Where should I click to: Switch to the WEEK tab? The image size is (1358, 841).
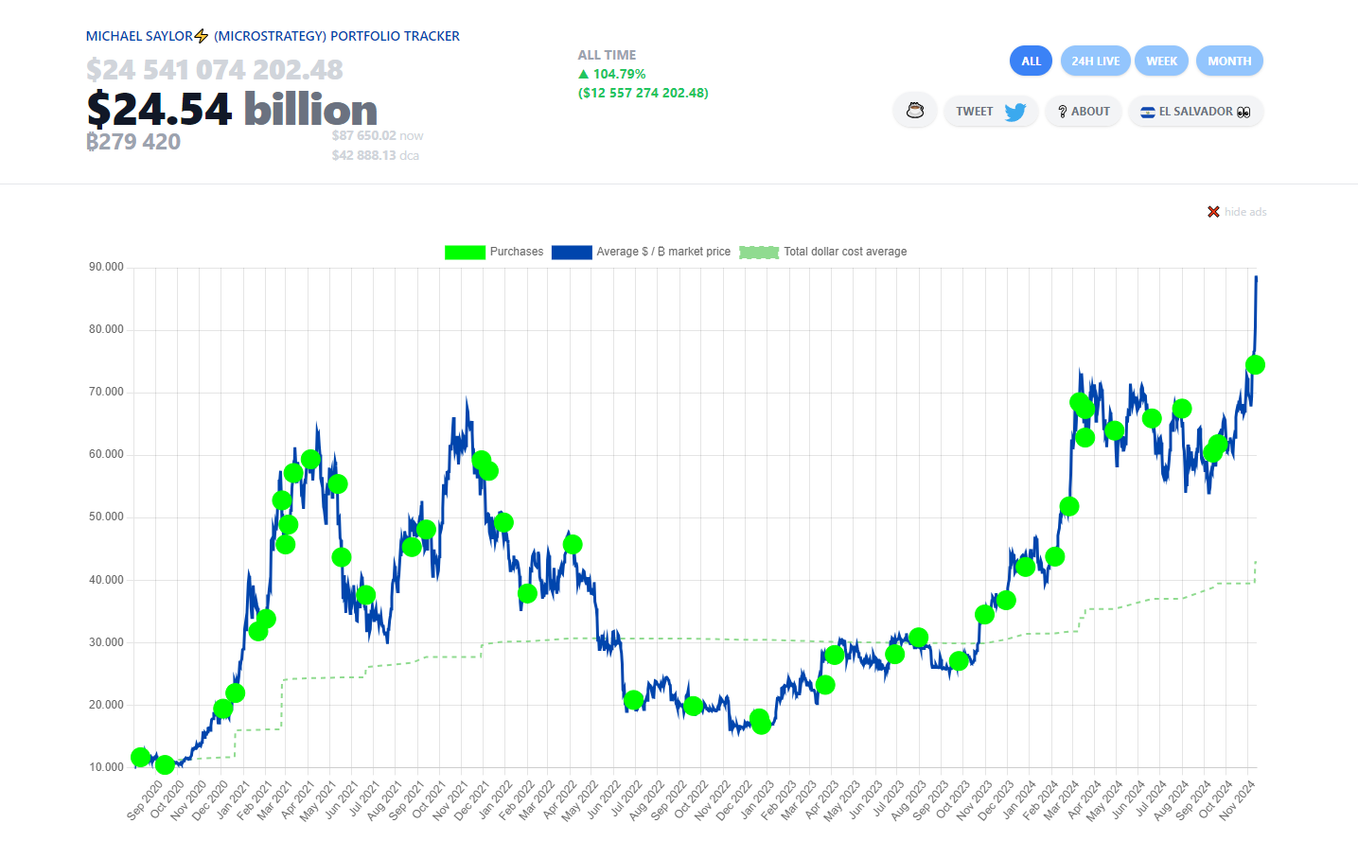(1161, 61)
